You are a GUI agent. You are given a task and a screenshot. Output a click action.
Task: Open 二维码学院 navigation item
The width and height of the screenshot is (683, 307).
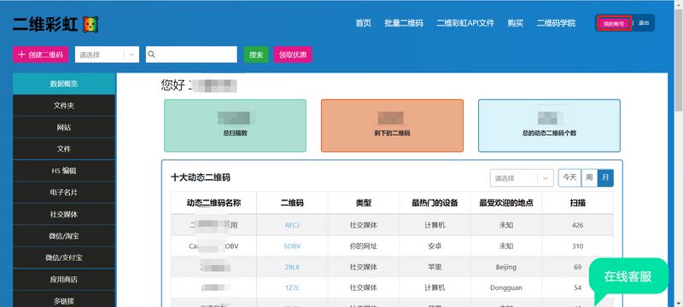556,24
